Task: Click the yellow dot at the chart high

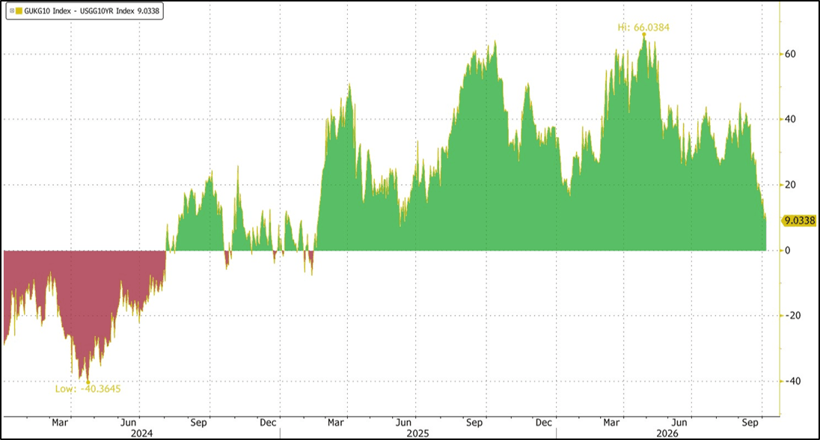Action: pyautogui.click(x=644, y=34)
